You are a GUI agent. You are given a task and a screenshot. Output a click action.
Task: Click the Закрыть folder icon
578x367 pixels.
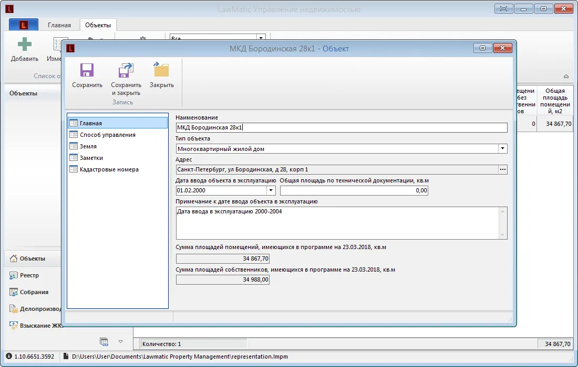tap(161, 70)
